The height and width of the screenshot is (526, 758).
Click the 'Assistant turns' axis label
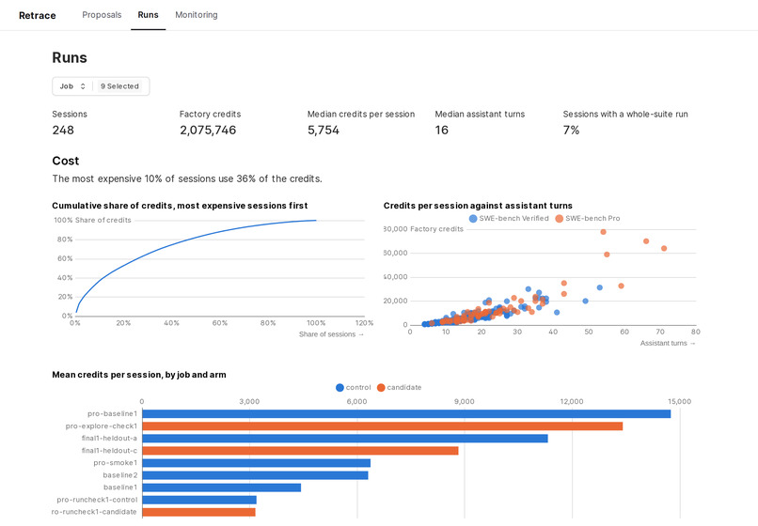tap(668, 343)
